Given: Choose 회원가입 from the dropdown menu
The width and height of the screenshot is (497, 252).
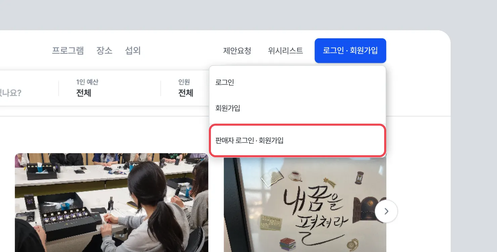Looking at the screenshot, I should click(x=298, y=108).
